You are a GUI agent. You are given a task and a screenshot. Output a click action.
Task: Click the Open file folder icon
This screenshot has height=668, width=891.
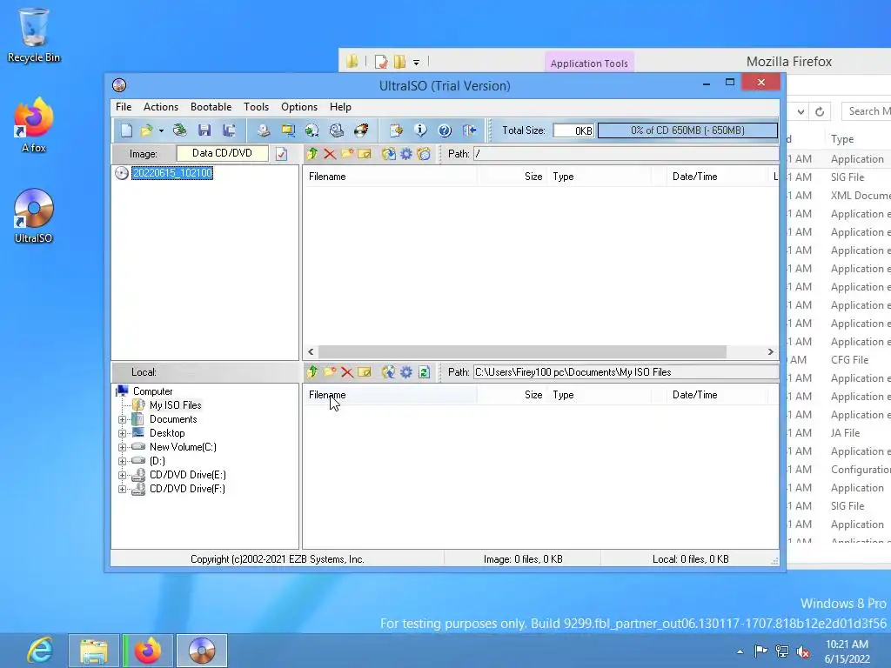pyautogui.click(x=146, y=130)
